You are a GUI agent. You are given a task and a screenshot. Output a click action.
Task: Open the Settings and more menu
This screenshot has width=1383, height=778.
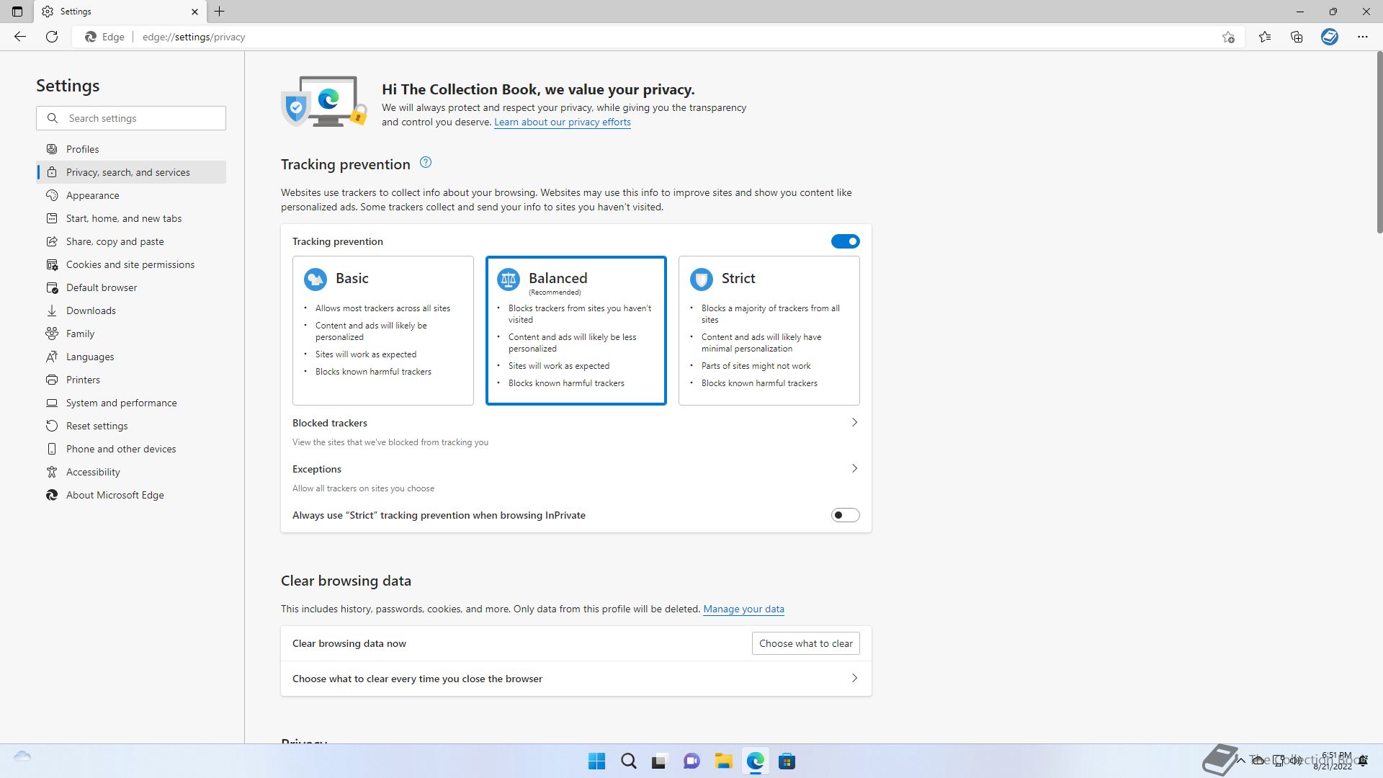1363,37
